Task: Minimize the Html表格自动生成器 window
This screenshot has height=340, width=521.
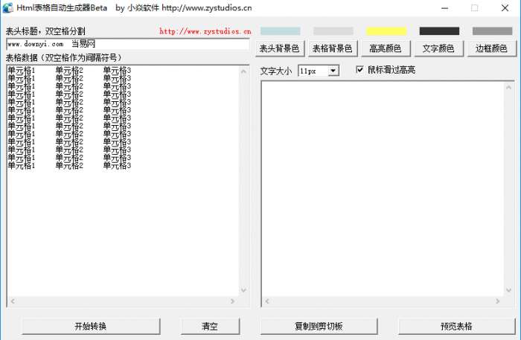Action: pyautogui.click(x=444, y=8)
